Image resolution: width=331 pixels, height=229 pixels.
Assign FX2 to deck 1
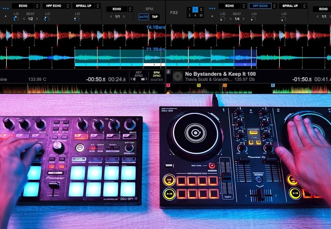point(189,10)
